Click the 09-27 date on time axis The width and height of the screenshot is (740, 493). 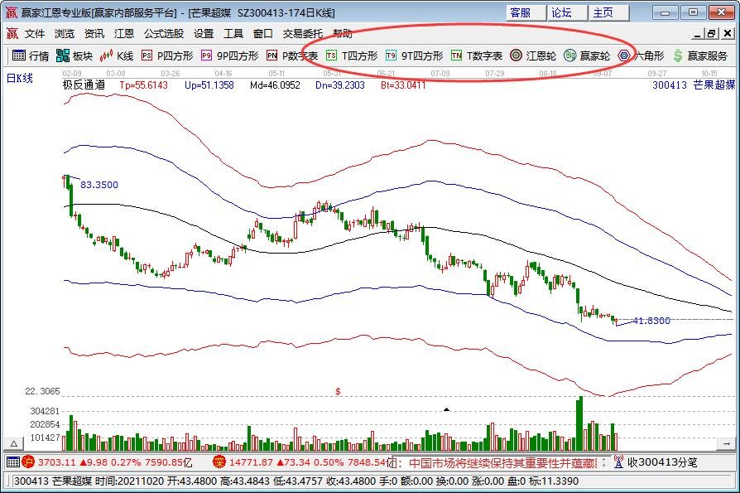click(657, 74)
